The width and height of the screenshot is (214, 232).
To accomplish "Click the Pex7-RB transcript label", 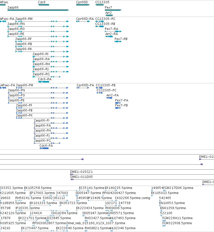I will pyautogui.click(x=121, y=39).
